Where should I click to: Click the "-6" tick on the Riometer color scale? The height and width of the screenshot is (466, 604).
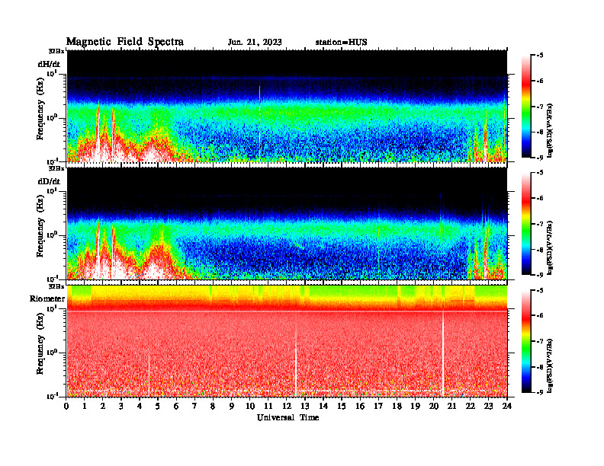coord(540,315)
